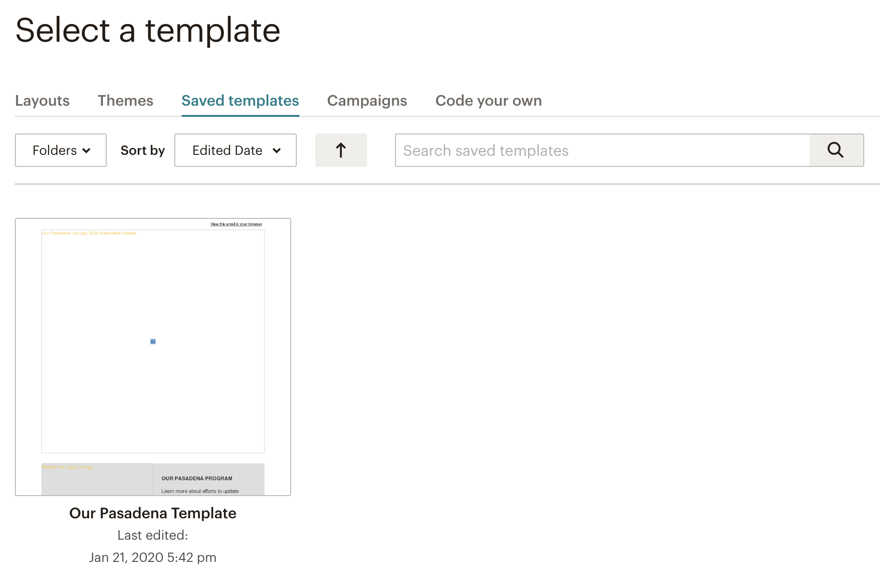This screenshot has width=880, height=573.
Task: Toggle sort direction with the up arrow
Action: (x=341, y=150)
